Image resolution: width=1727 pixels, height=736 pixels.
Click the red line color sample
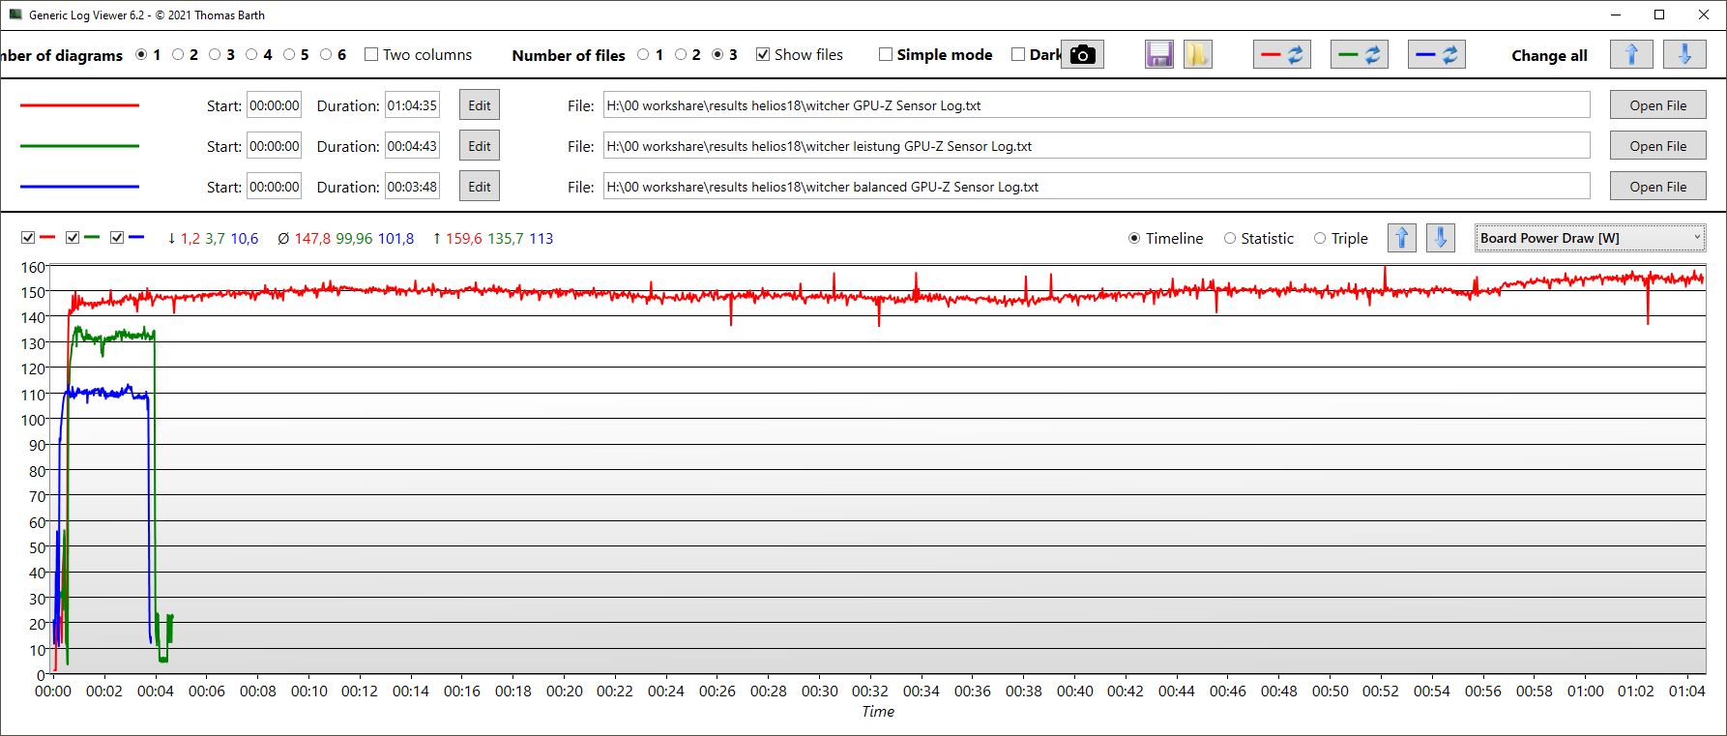click(x=79, y=105)
